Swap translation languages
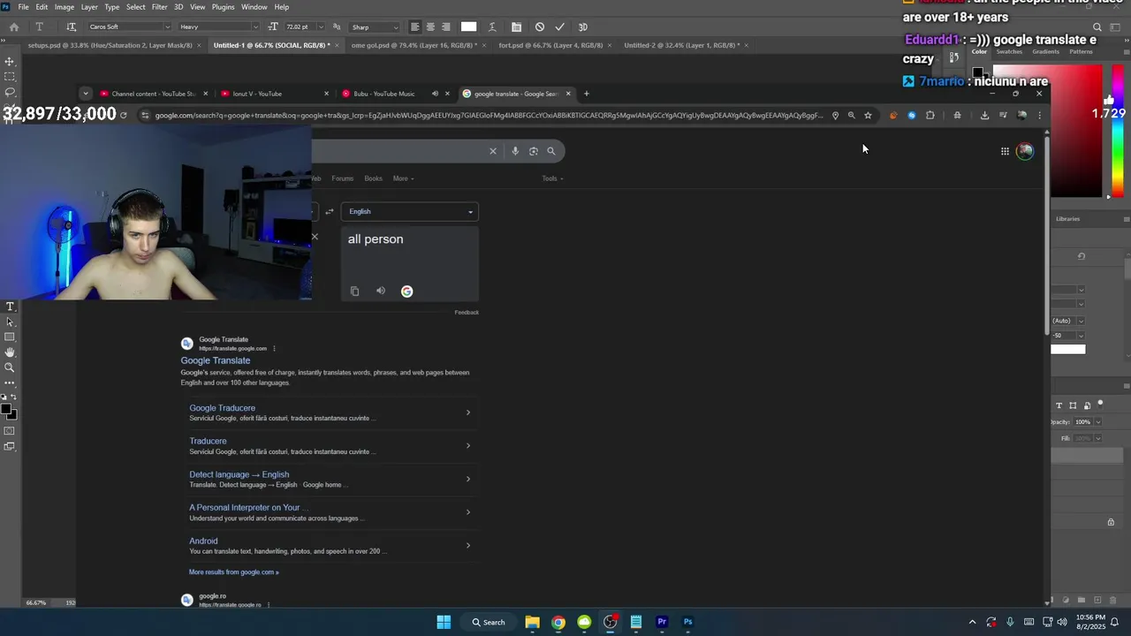This screenshot has width=1131, height=636. click(329, 211)
